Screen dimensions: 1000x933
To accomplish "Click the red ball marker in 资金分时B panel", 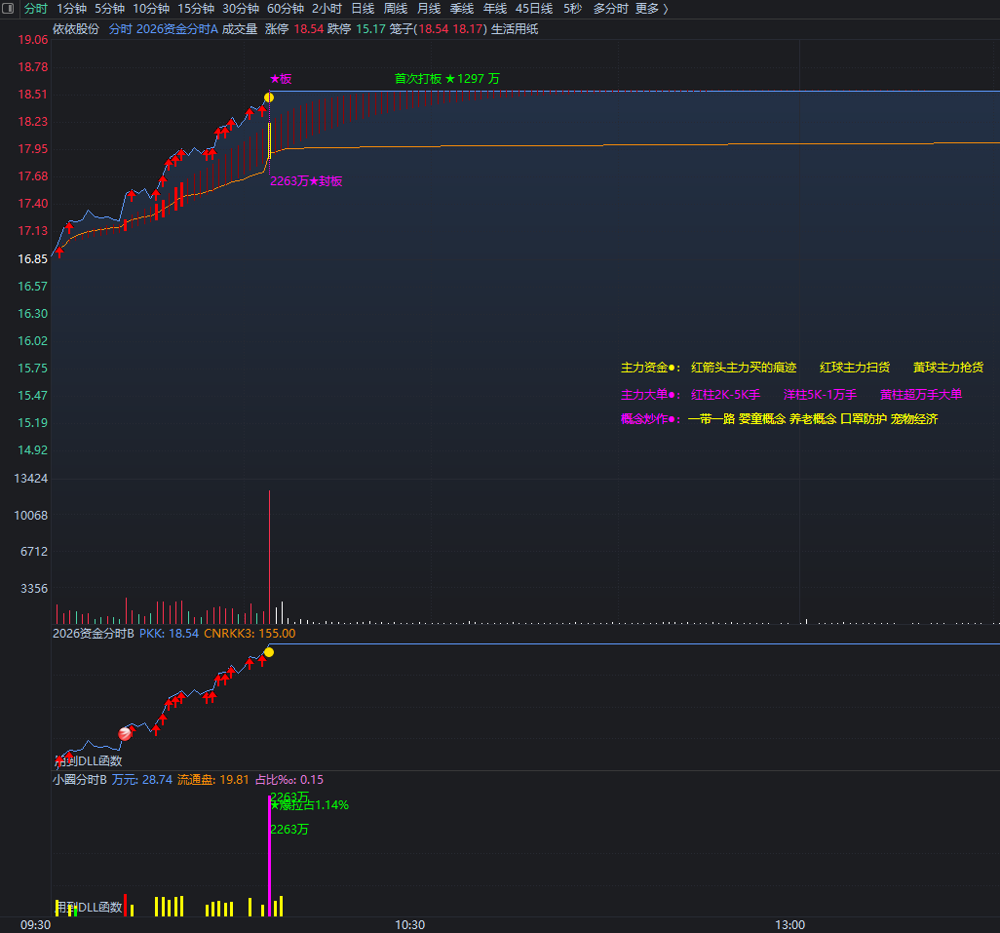I will pyautogui.click(x=125, y=733).
